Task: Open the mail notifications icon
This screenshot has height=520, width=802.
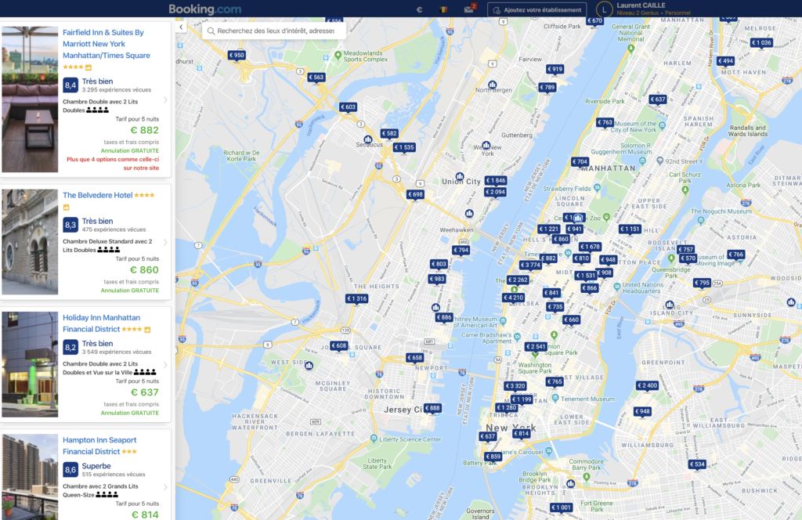Action: [x=469, y=9]
